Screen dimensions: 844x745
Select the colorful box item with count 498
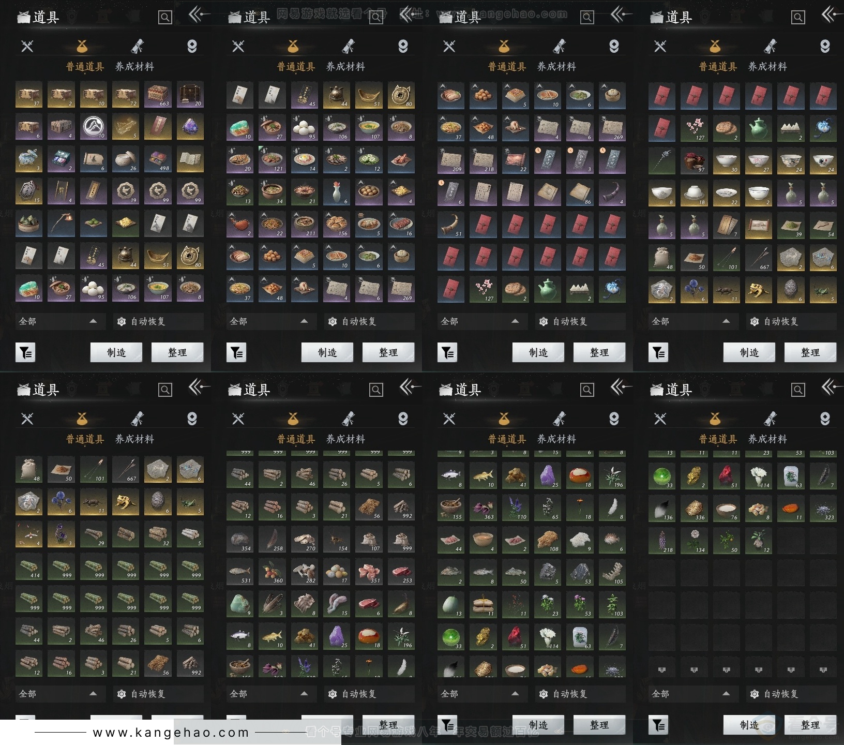(158, 159)
